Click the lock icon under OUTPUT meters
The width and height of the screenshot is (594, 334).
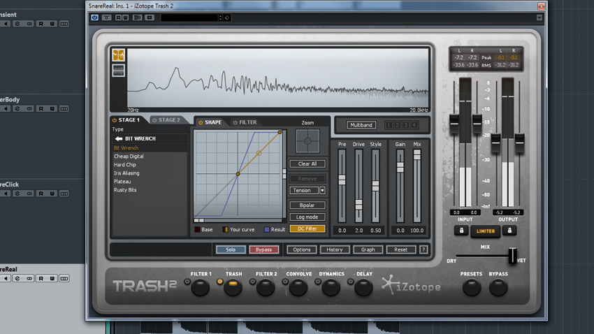click(509, 231)
